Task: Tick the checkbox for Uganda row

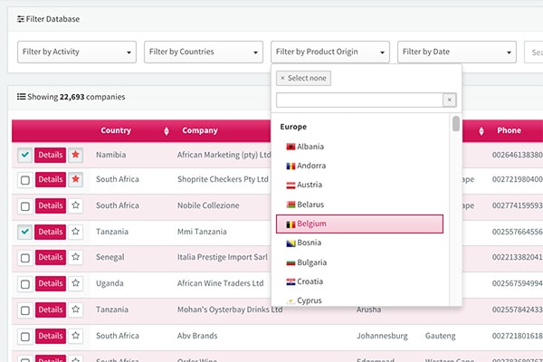Action: point(25,283)
